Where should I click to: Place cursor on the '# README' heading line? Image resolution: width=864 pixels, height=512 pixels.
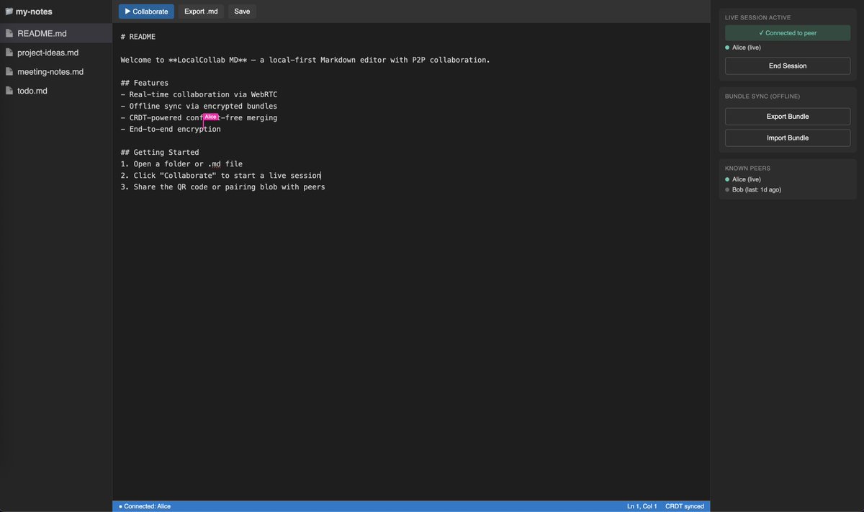[x=138, y=37]
